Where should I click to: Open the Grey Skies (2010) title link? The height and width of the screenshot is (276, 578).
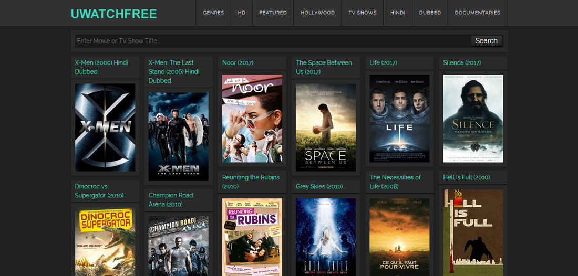click(x=319, y=186)
